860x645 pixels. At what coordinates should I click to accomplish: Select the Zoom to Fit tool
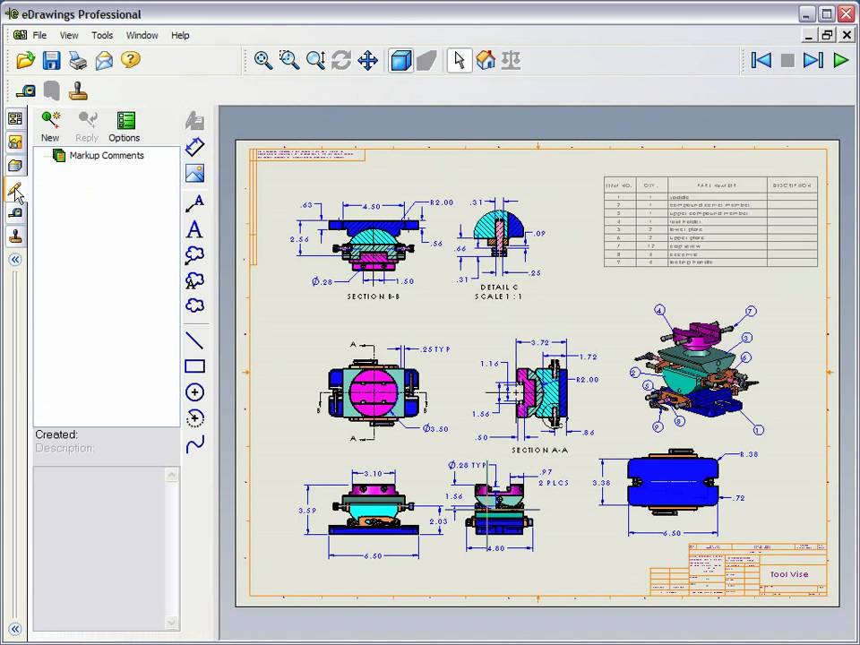pos(263,60)
